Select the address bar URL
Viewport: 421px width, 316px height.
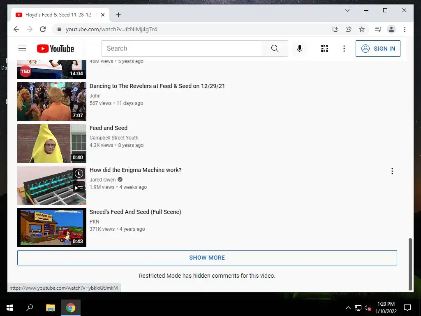(111, 29)
